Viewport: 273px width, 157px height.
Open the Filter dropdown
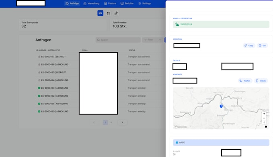click(x=152, y=40)
